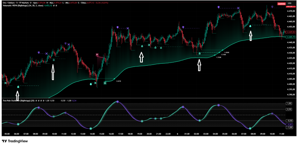Click the purple X marker near 09:10

point(47,54)
